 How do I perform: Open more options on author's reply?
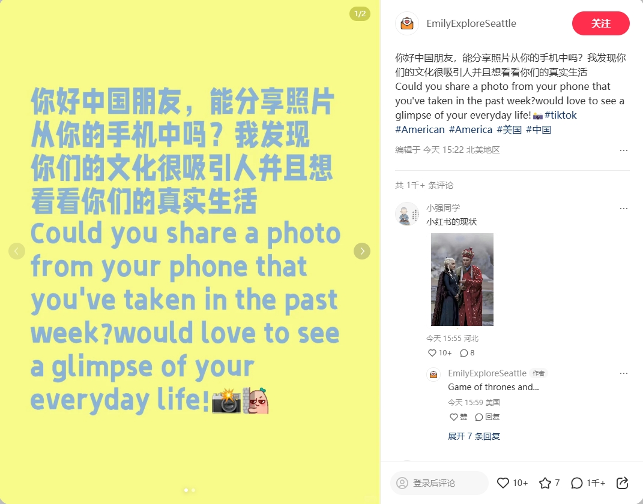click(x=624, y=373)
